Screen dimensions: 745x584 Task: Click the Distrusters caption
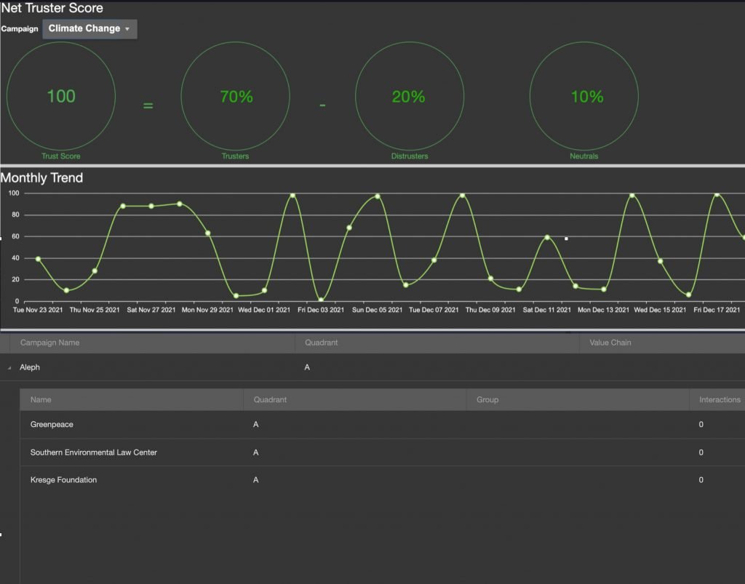click(x=410, y=156)
